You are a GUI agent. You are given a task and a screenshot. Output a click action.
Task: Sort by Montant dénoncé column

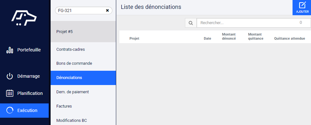229,36
